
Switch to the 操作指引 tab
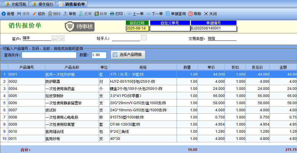pyautogui.click(x=42, y=4)
